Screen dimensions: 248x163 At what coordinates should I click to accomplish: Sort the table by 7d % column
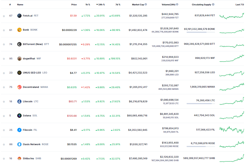click(x=118, y=5)
